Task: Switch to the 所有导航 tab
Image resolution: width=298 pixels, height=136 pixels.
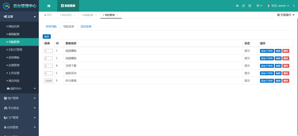Action: 51,27
